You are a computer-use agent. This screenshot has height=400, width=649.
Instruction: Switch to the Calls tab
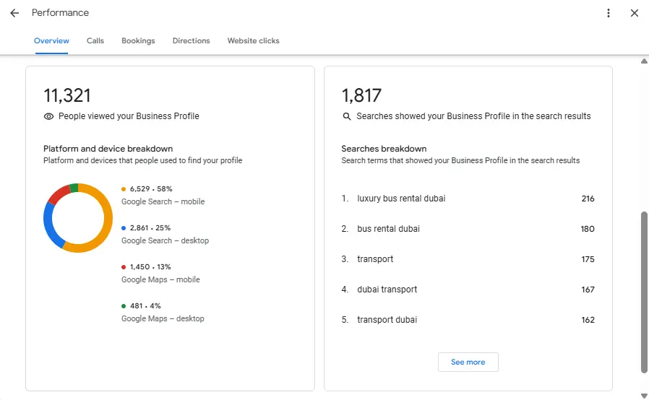coord(95,41)
